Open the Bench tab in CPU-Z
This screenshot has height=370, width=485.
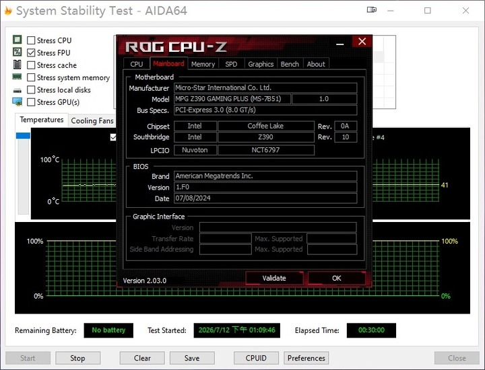pos(290,64)
